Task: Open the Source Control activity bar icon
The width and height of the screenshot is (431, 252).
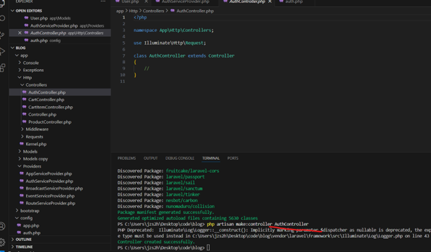Action: (x=2, y=35)
